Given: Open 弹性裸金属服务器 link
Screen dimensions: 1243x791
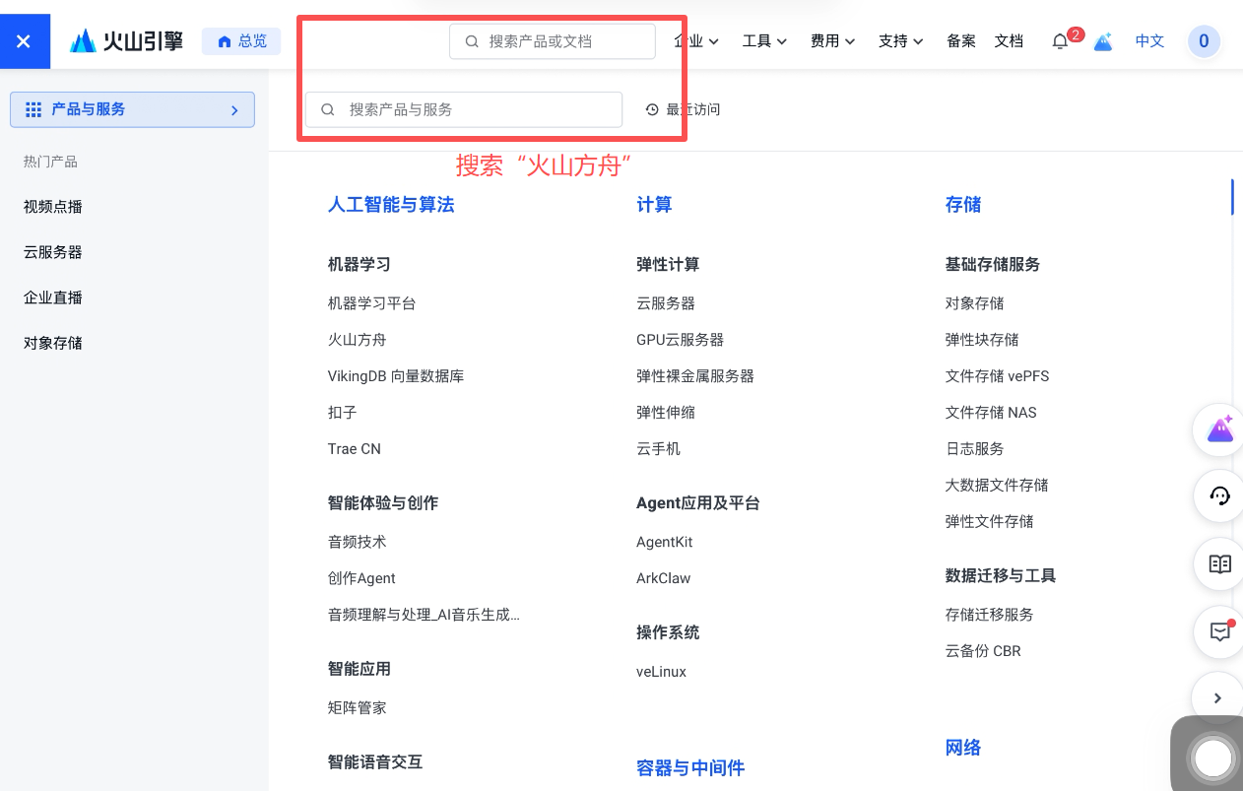Looking at the screenshot, I should [695, 376].
